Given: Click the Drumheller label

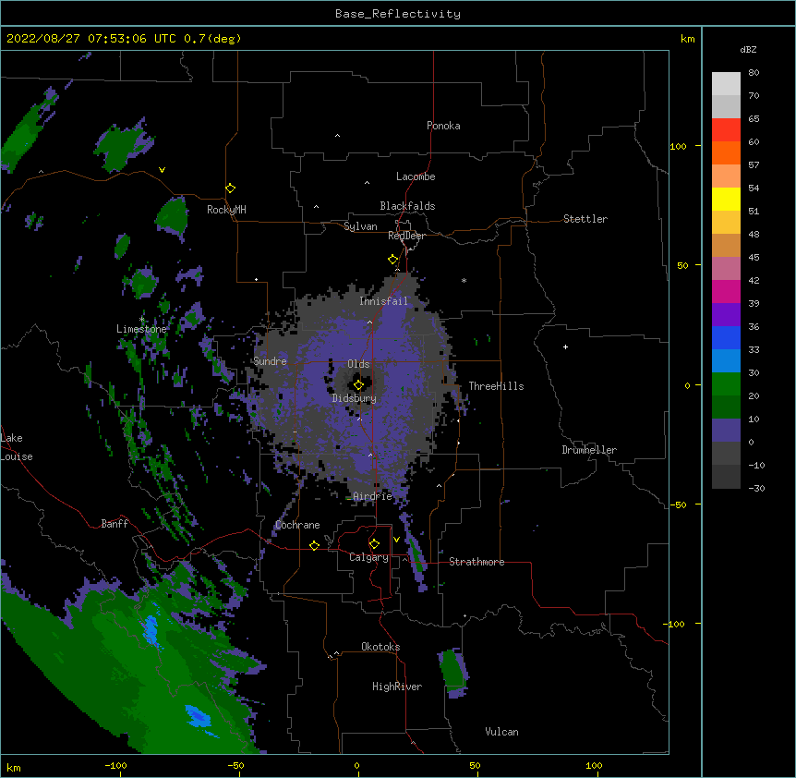Looking at the screenshot, I should coord(589,450).
